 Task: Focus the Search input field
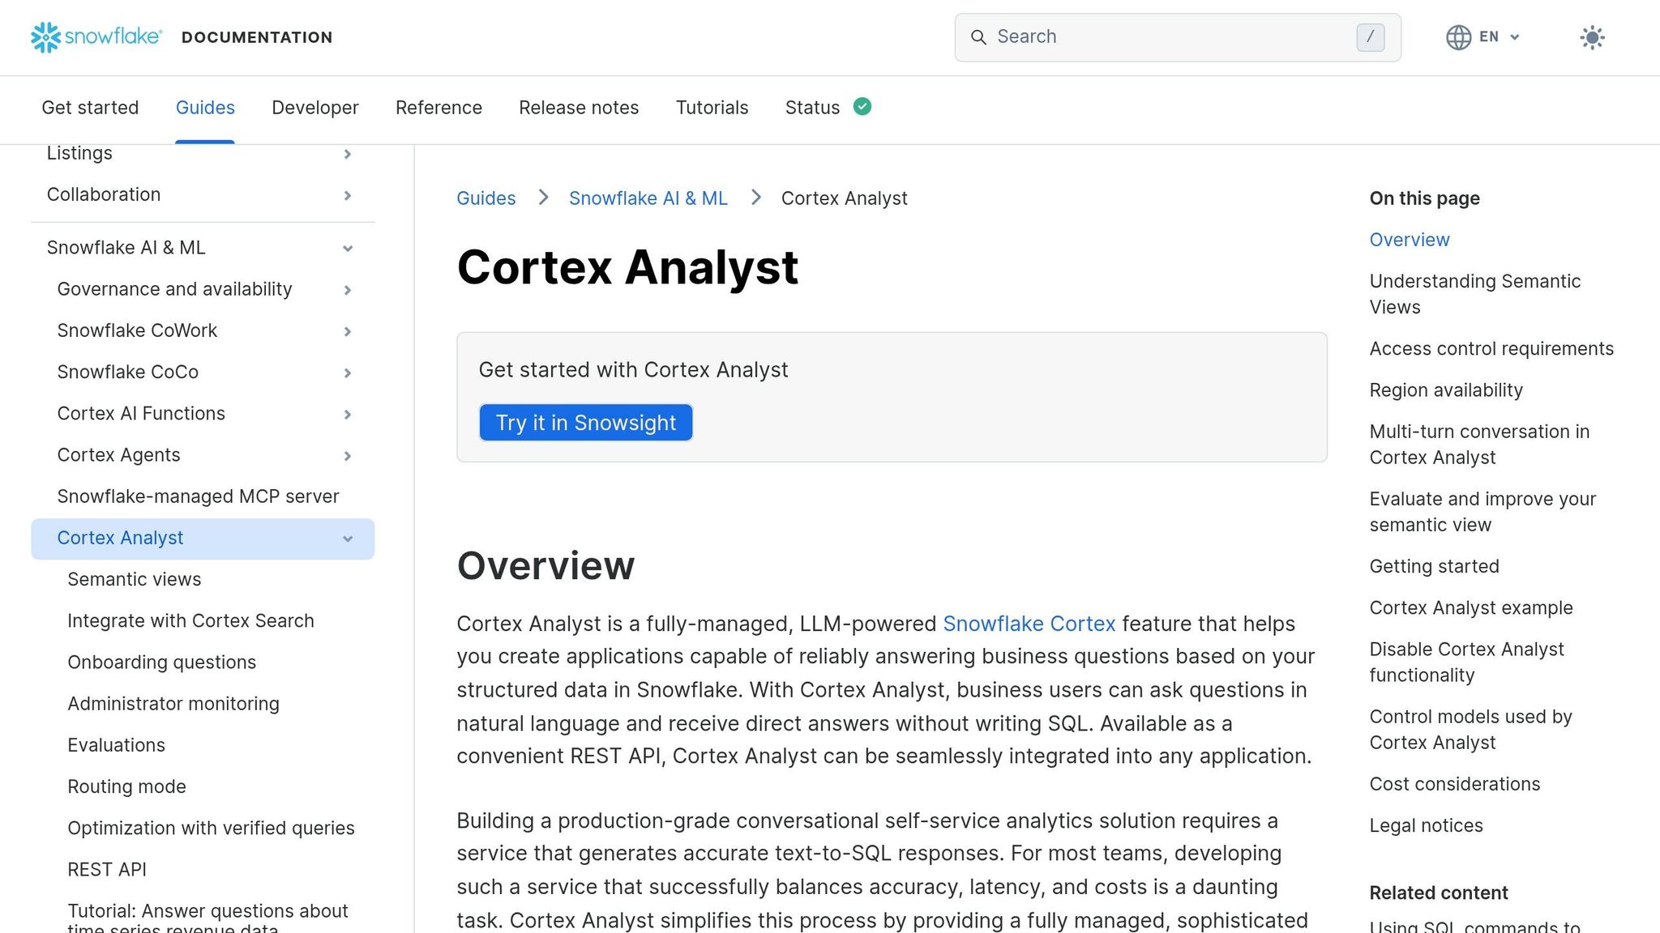point(1178,37)
